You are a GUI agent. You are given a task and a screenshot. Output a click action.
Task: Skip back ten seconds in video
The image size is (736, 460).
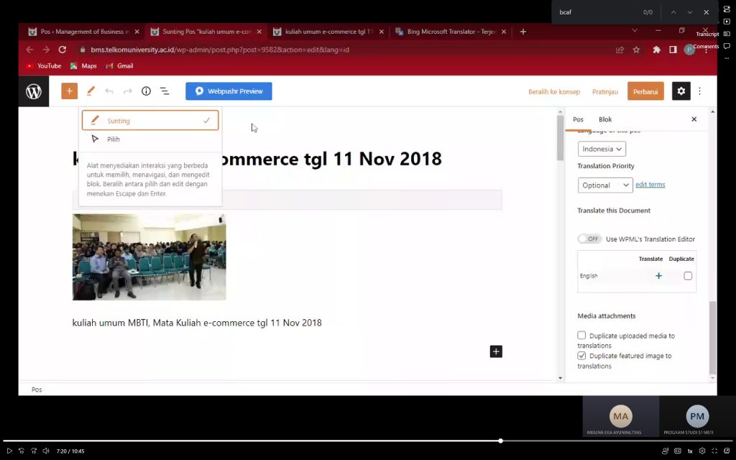click(21, 451)
